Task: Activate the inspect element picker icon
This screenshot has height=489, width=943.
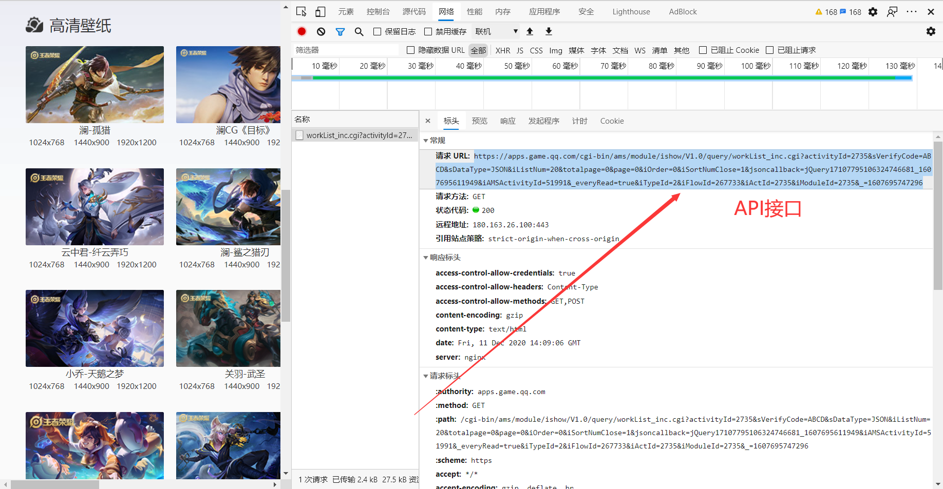Action: (301, 11)
